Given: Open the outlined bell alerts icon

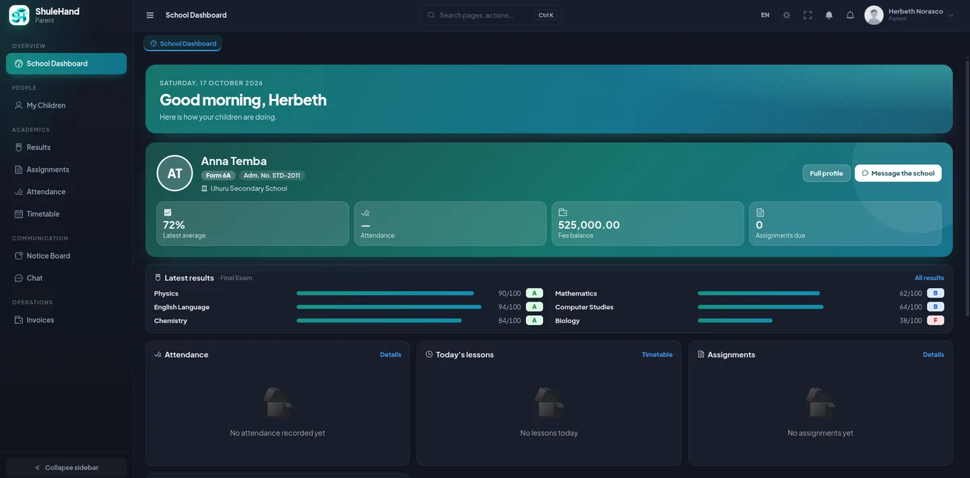Looking at the screenshot, I should tap(850, 15).
